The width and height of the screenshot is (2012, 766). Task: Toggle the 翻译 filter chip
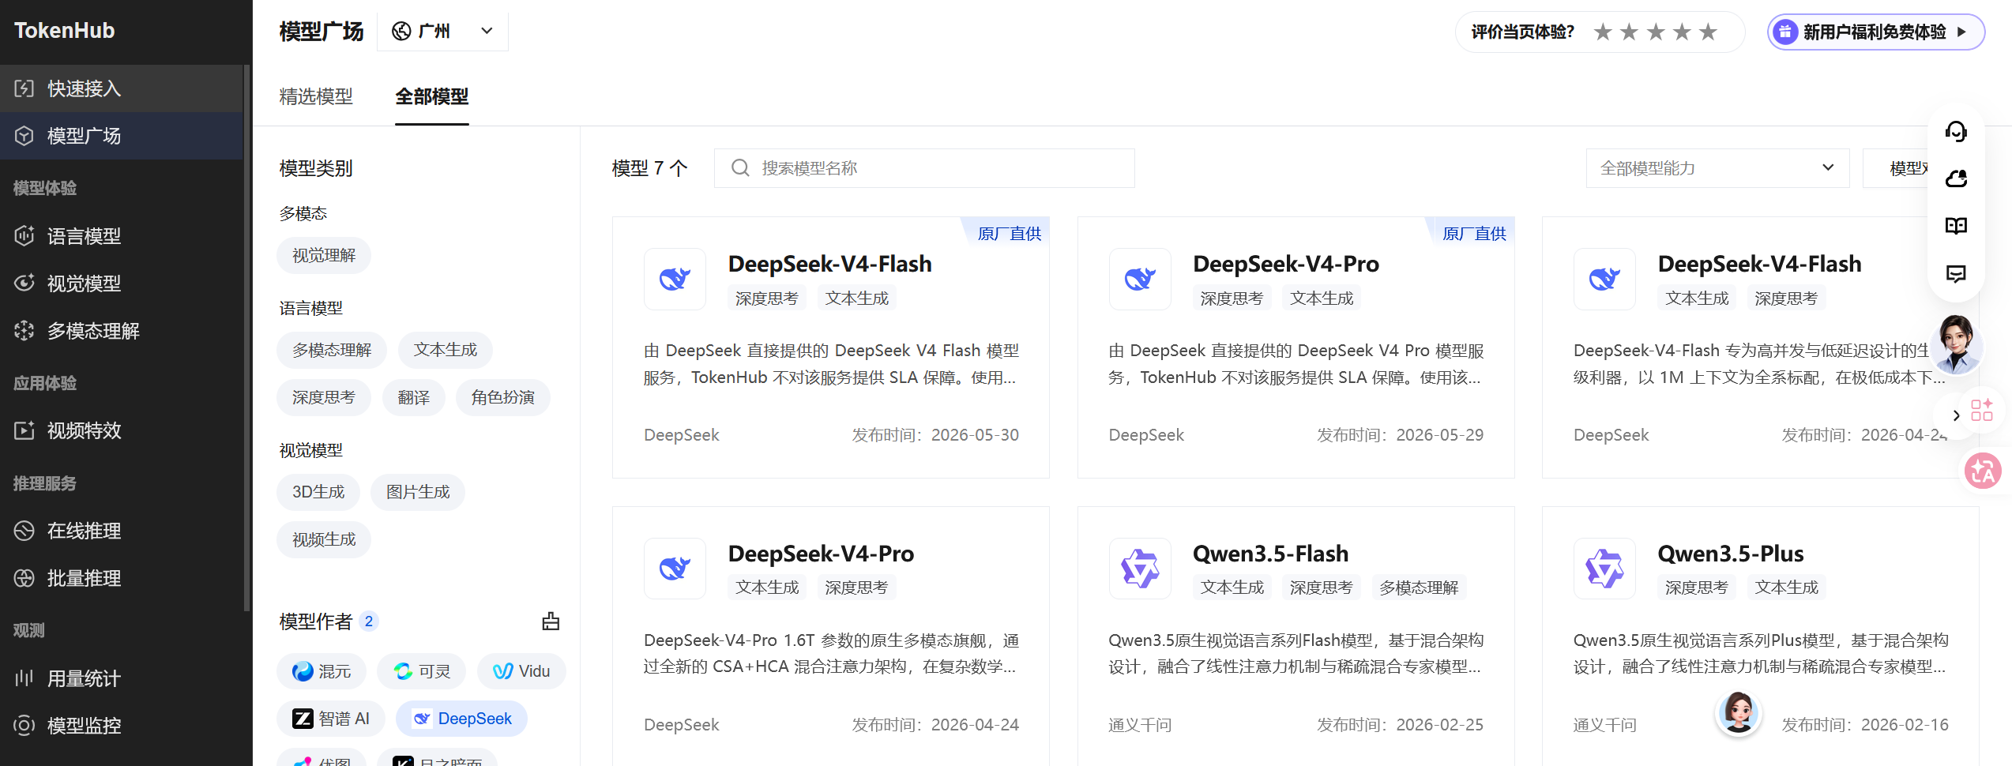click(414, 398)
